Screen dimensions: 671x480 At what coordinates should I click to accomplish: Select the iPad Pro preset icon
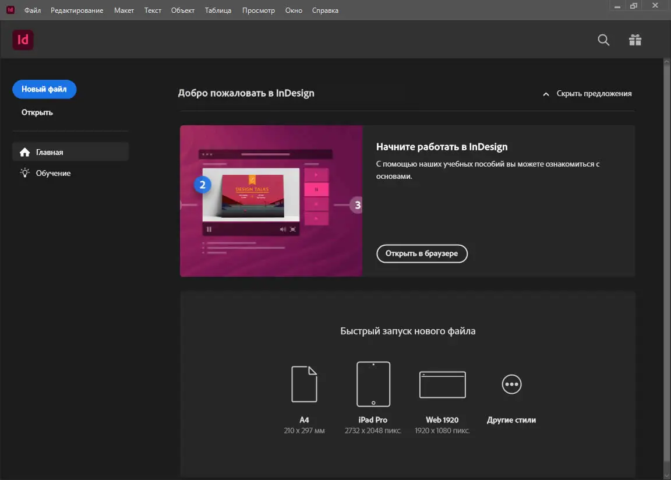[x=373, y=384]
